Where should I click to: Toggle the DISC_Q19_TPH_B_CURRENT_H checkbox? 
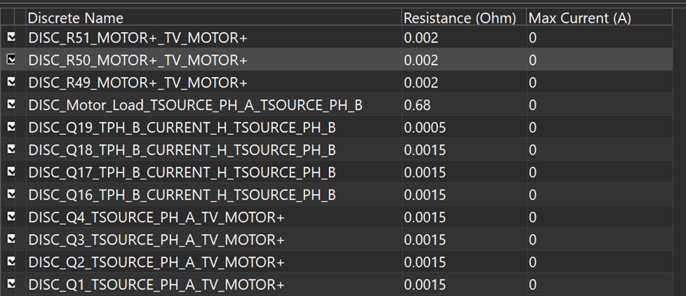[12, 128]
